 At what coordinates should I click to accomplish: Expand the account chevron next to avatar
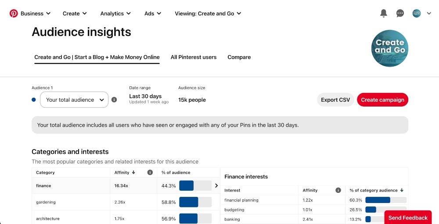pos(429,13)
